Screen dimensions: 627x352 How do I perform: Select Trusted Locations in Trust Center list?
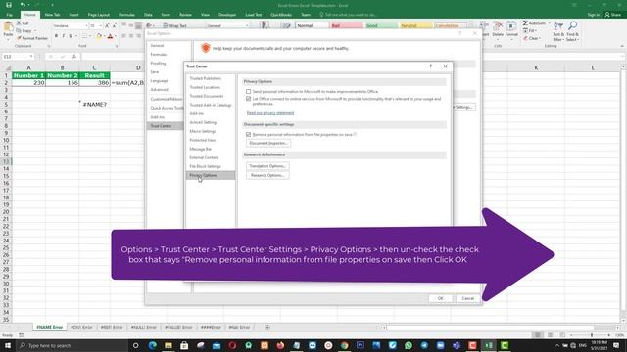[205, 87]
